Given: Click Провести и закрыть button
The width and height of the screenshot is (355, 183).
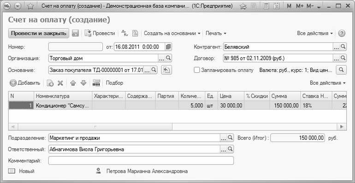Looking at the screenshot, I should pyautogui.click(x=39, y=33).
